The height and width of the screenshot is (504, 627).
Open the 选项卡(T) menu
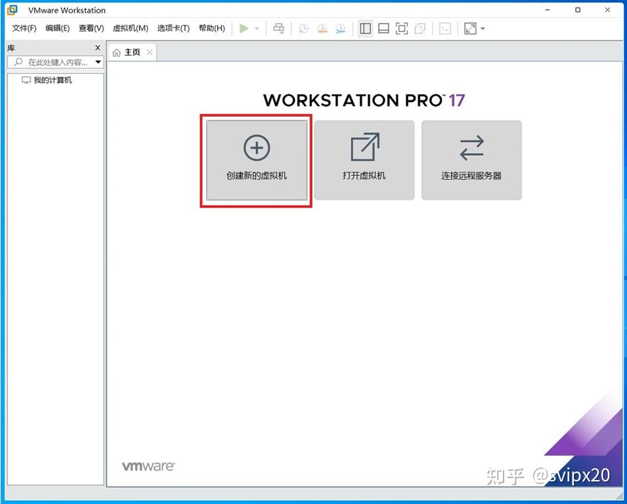(x=173, y=28)
